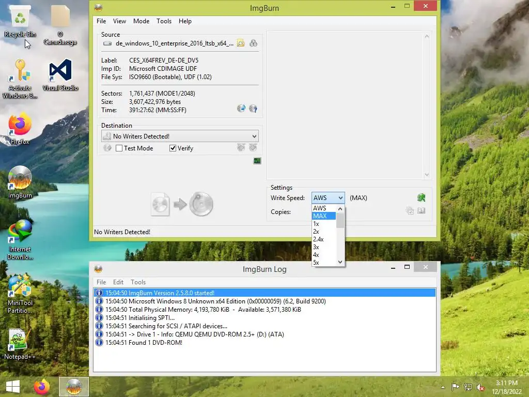Select 'Searching for SCSI / ATAPI devices' line
529x397 pixels.
[264, 326]
